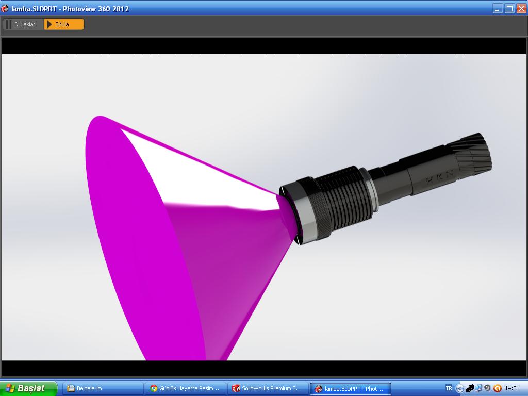Switch to Günlük Hayatta Chrome taskbar window
Image resolution: width=528 pixels, height=396 pixels.
(x=185, y=388)
